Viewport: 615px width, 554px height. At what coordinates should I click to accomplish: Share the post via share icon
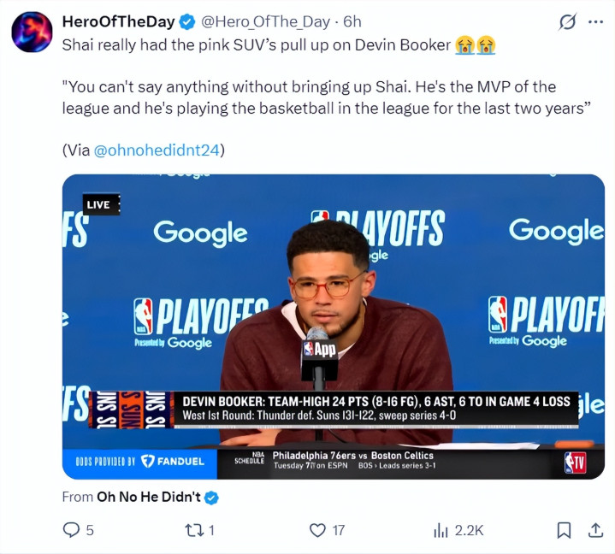pos(594,530)
